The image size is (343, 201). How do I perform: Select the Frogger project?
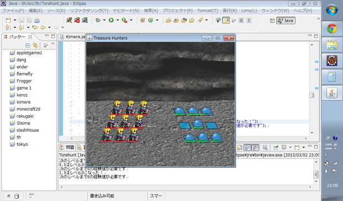[x=21, y=81]
